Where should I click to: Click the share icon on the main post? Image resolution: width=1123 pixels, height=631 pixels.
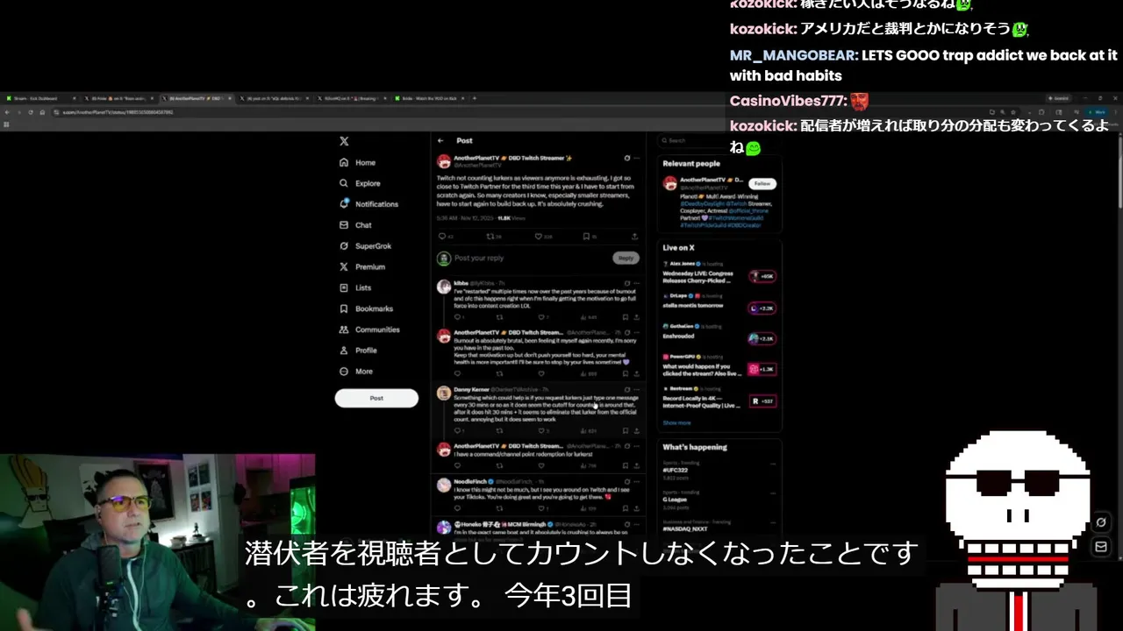click(x=634, y=236)
